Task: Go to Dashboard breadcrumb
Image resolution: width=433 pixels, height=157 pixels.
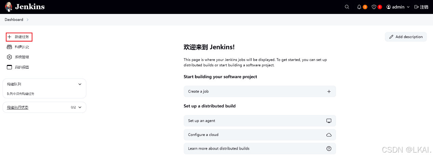Action: [14, 20]
